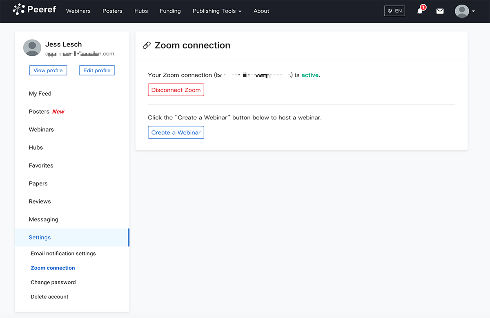Create a Webinar
The width and height of the screenshot is (490, 318).
(x=176, y=132)
